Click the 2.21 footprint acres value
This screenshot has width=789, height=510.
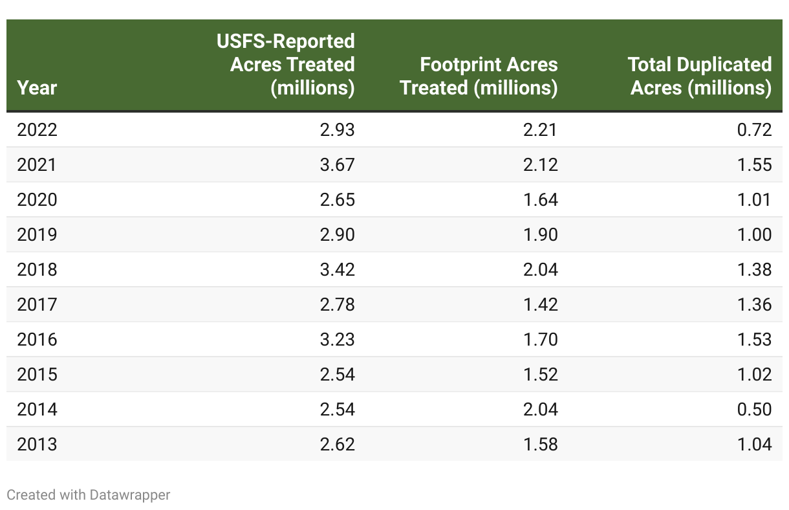540,130
